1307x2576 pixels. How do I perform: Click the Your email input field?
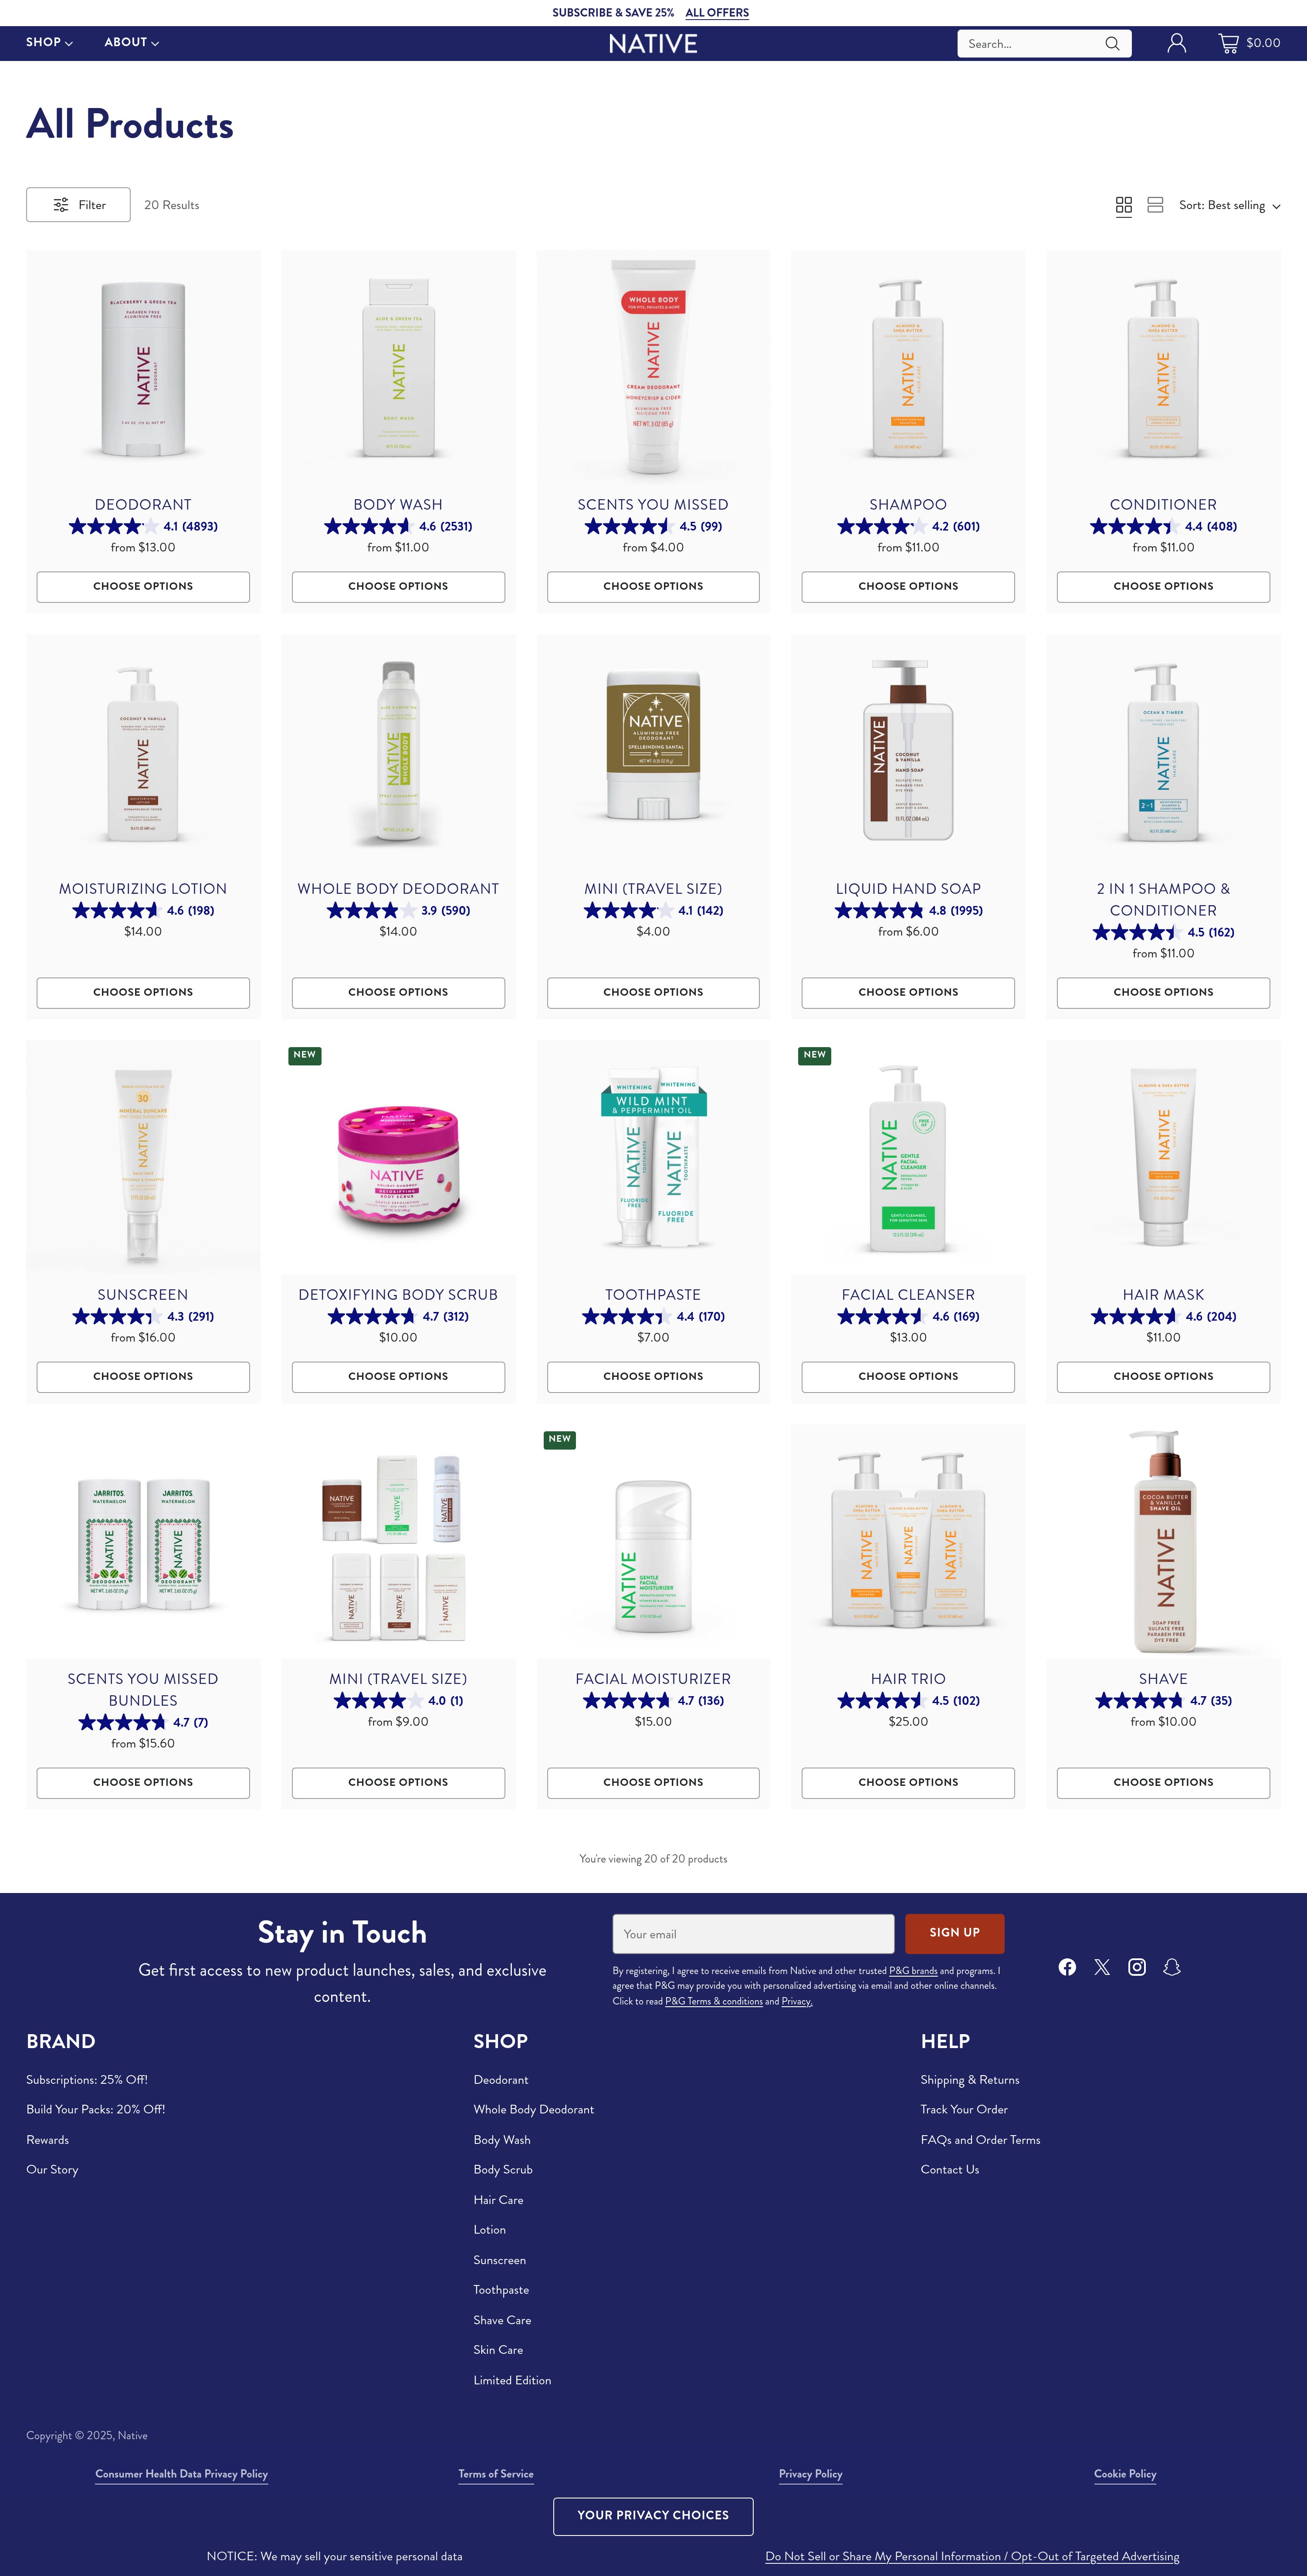[753, 1934]
